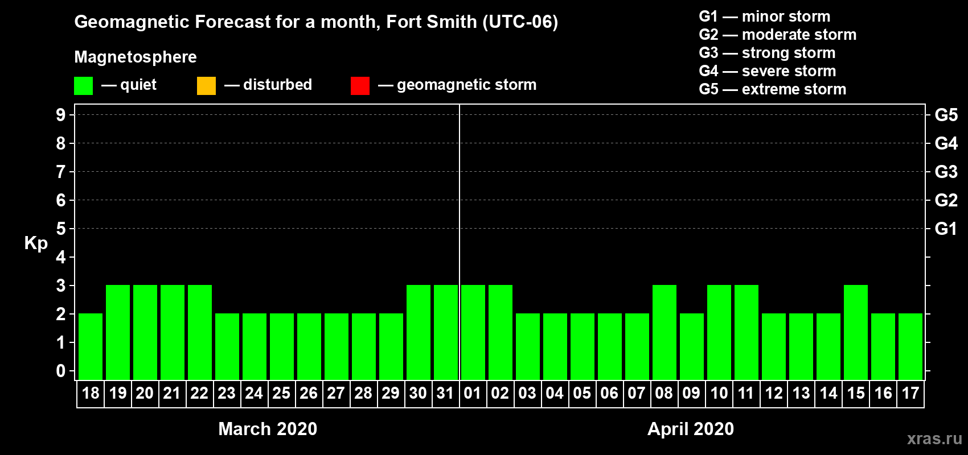The height and width of the screenshot is (455, 968).
Task: Click the 'G2 — moderate storm' legend entry
Action: point(778,35)
